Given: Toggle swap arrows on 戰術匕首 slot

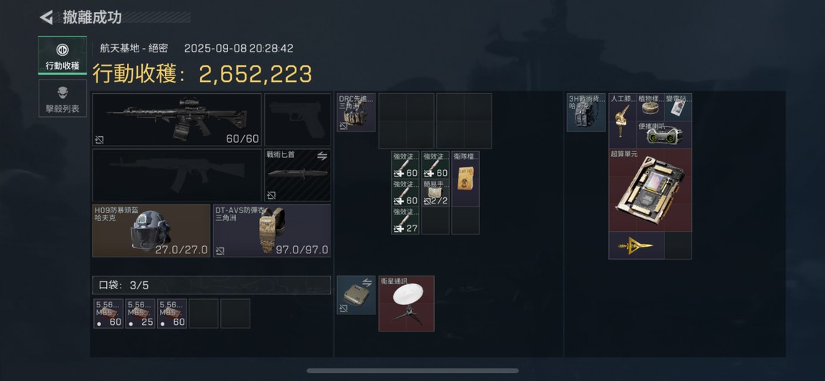Looking at the screenshot, I should point(322,156).
